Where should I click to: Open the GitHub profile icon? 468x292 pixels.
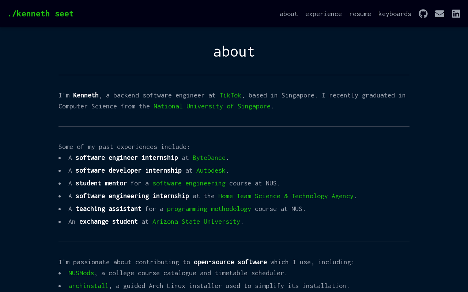tap(423, 14)
